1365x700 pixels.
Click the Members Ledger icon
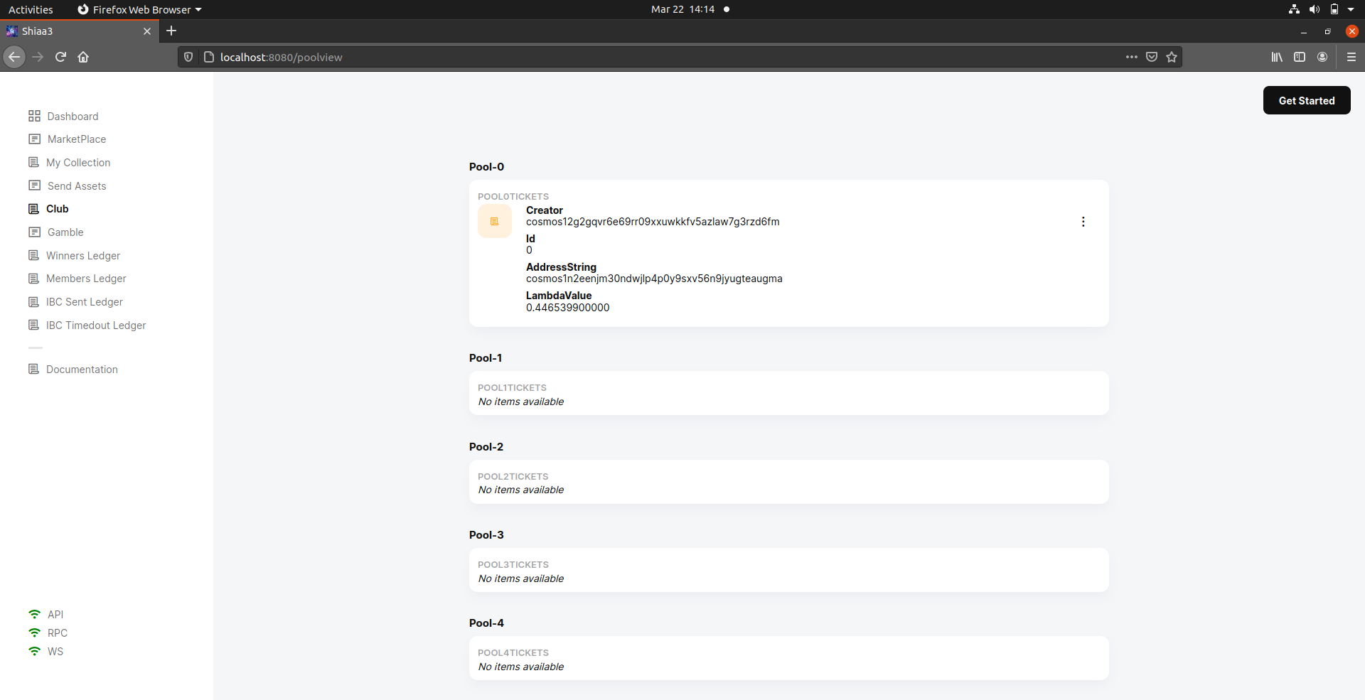(x=33, y=279)
